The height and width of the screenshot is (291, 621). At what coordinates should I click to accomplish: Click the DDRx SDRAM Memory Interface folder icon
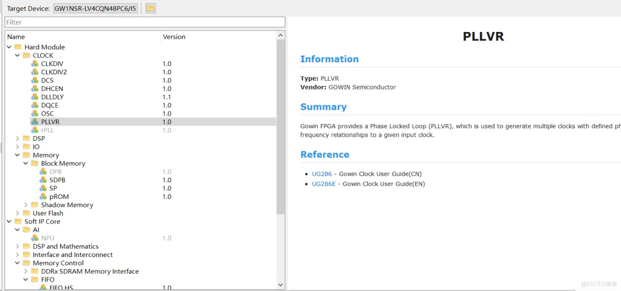(35, 271)
